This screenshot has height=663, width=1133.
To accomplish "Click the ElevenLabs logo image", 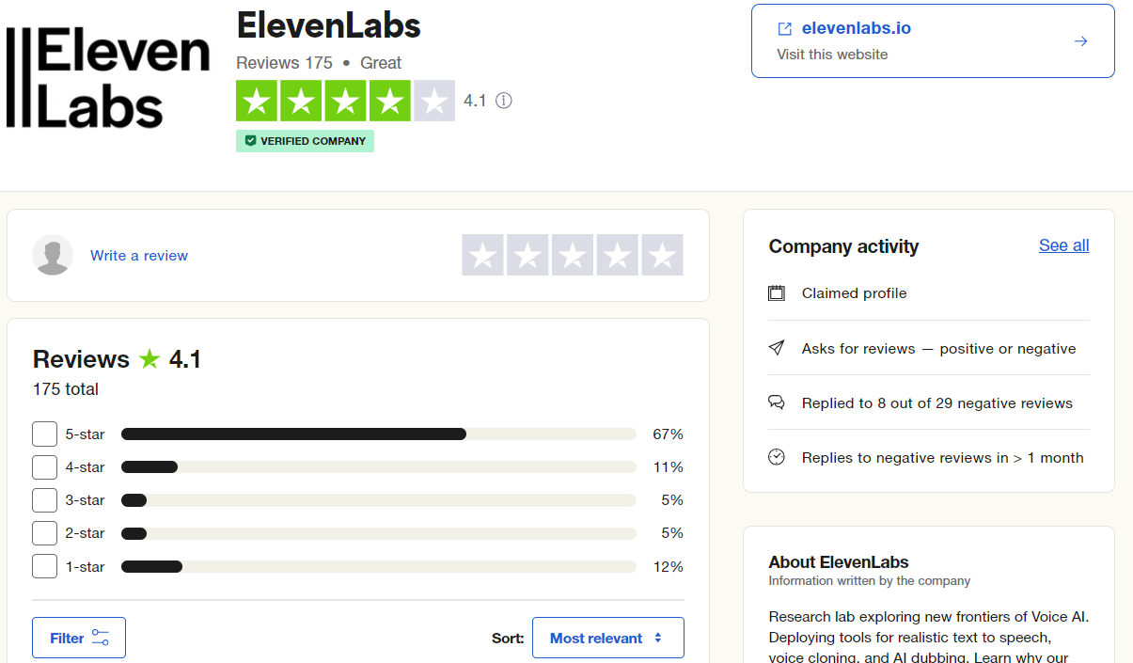I will [x=108, y=78].
